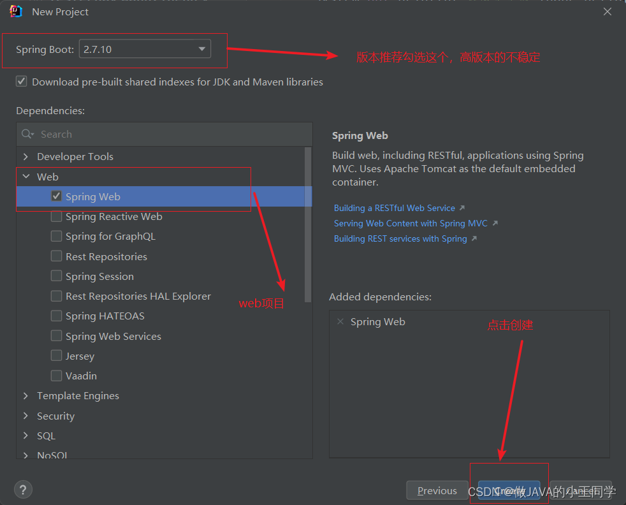The image size is (626, 505).
Task: Check Spring for GraphQL
Action: tap(56, 236)
